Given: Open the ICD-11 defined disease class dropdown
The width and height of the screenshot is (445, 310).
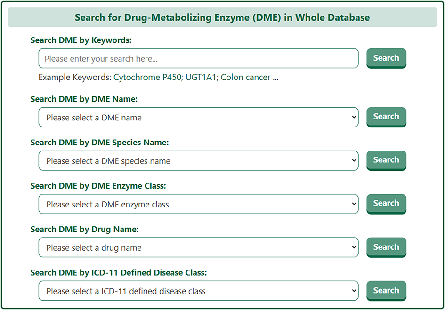Looking at the screenshot, I should coord(198,291).
